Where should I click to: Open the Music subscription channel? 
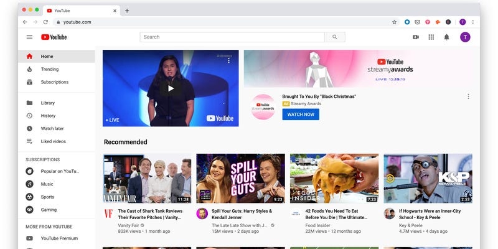(x=57, y=184)
